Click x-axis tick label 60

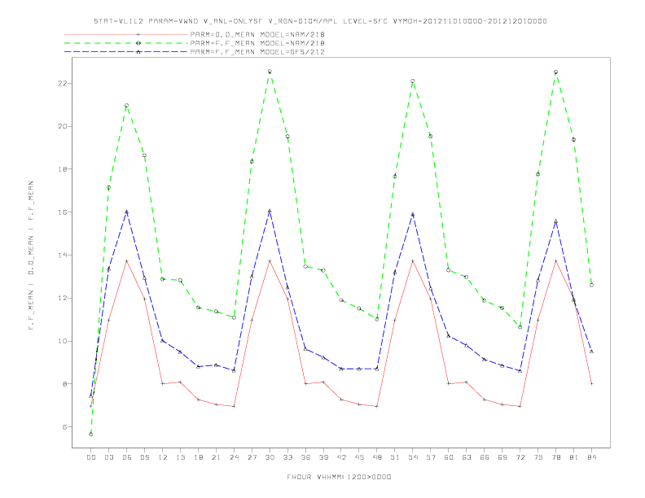[449, 457]
